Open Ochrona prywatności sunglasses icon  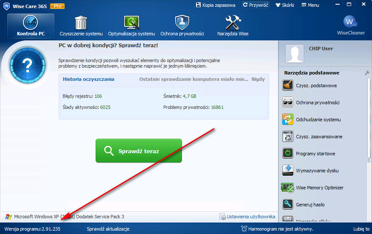(x=288, y=103)
